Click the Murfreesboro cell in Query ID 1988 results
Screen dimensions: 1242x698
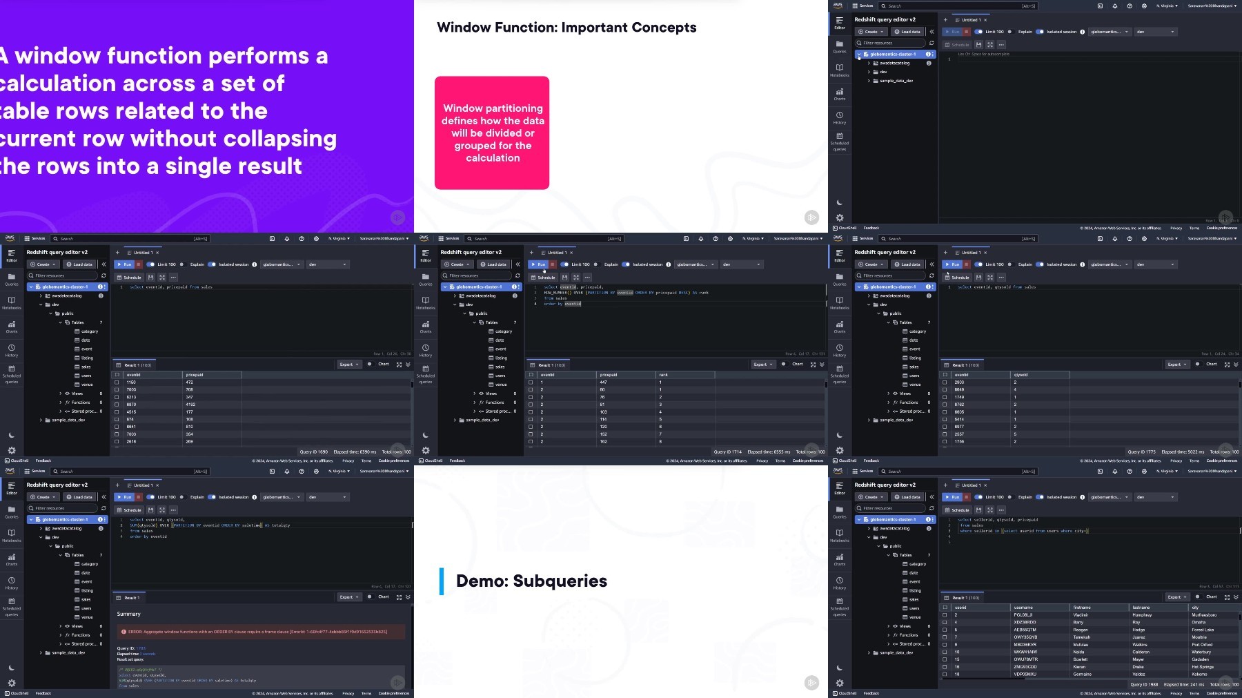click(x=1204, y=614)
